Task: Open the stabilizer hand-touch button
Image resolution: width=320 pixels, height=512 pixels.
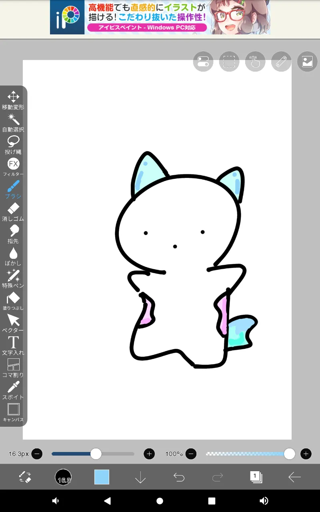Action: pos(255,62)
